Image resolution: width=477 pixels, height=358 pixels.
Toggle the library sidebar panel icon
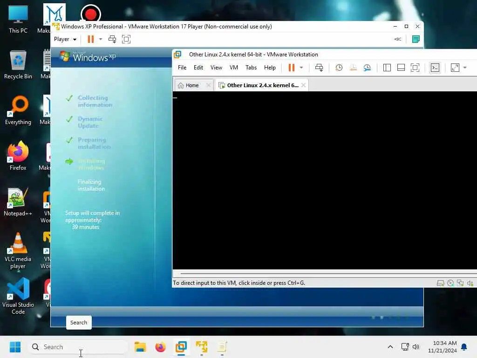pyautogui.click(x=387, y=68)
